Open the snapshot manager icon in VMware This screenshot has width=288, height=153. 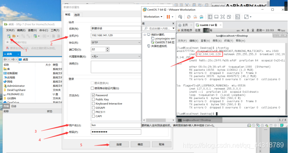click(201, 17)
